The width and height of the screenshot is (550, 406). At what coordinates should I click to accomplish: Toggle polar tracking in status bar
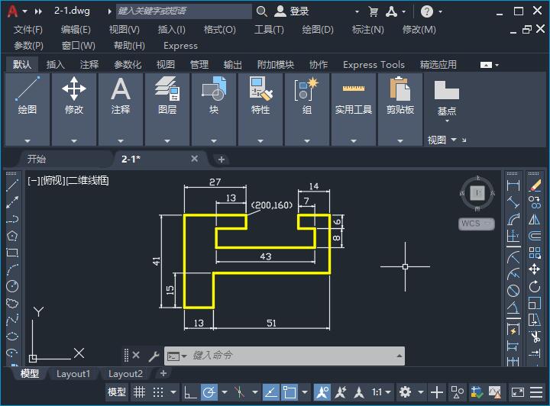pos(209,392)
